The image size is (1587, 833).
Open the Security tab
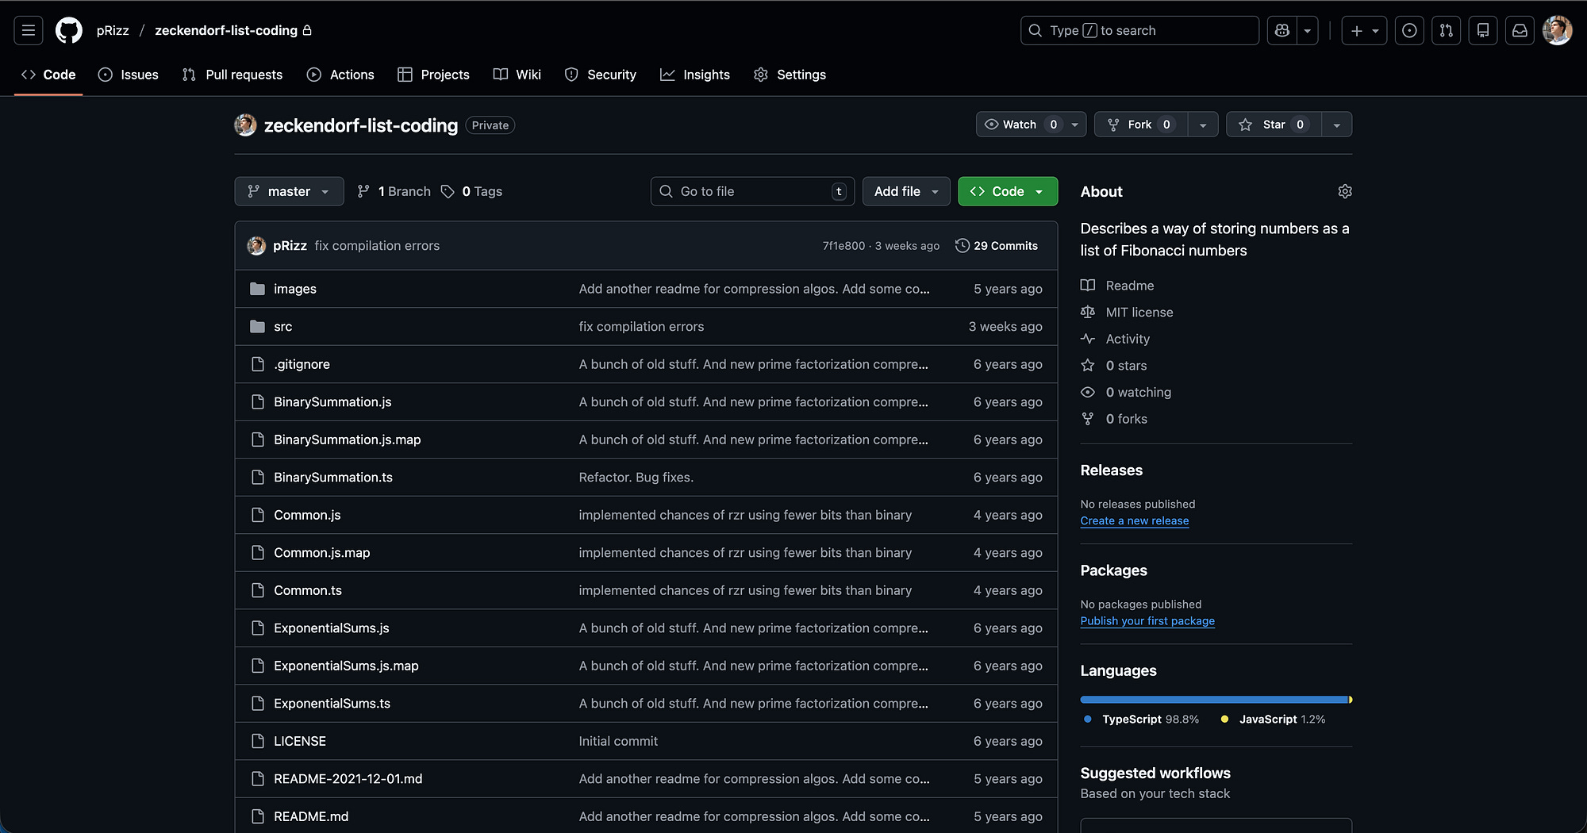click(x=600, y=75)
